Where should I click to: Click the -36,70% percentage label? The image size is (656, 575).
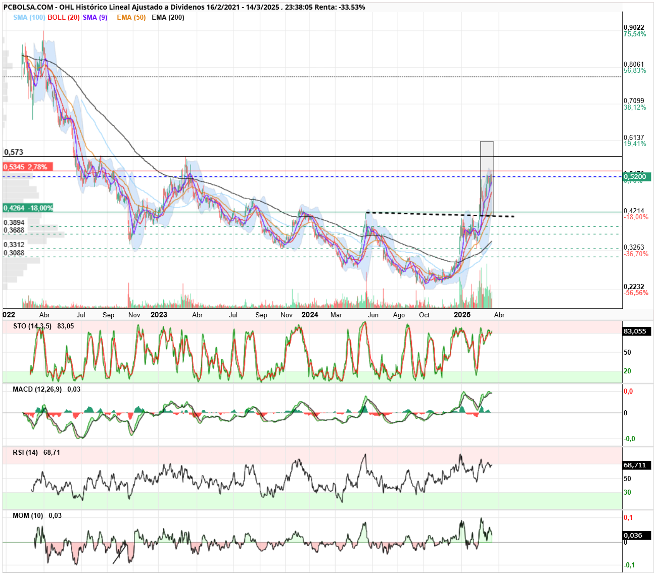coord(636,254)
